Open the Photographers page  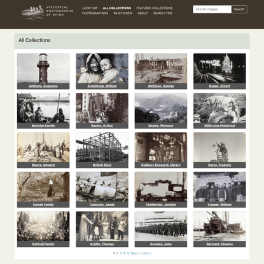[95, 13]
